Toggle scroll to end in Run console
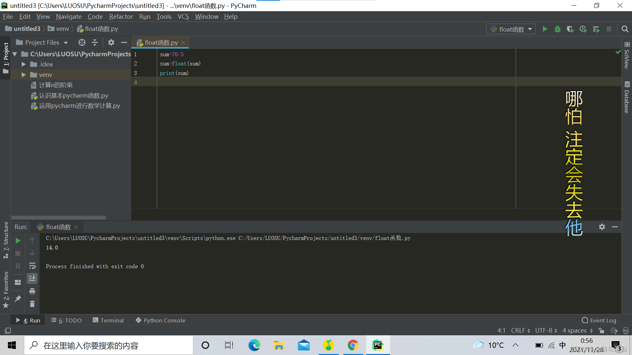Image resolution: width=632 pixels, height=355 pixels. [x=32, y=278]
